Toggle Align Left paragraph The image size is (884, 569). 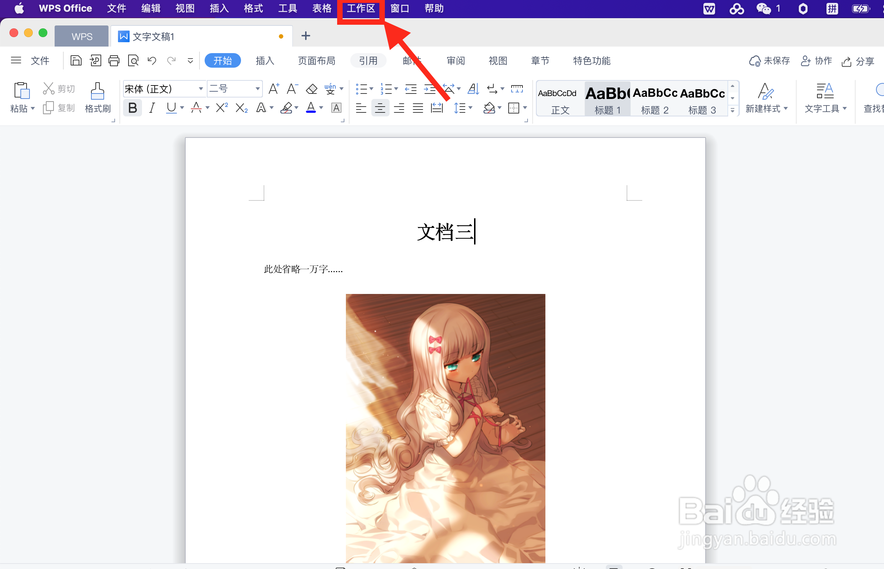[x=361, y=108]
